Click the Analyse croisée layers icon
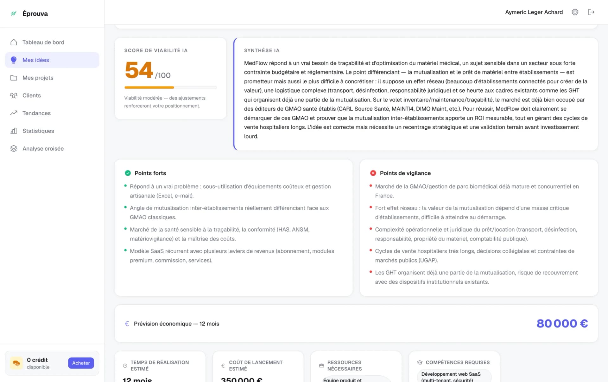Image resolution: width=608 pixels, height=382 pixels. [x=14, y=148]
